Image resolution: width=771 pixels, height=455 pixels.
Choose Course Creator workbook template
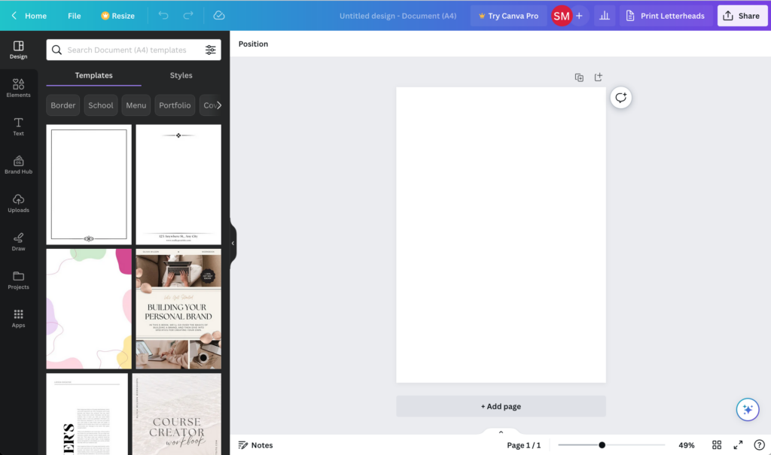[x=176, y=414]
